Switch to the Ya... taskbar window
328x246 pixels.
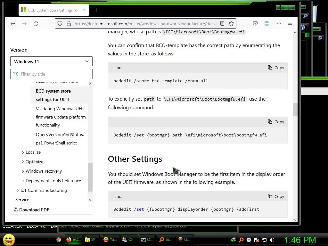pyautogui.click(x=110, y=240)
